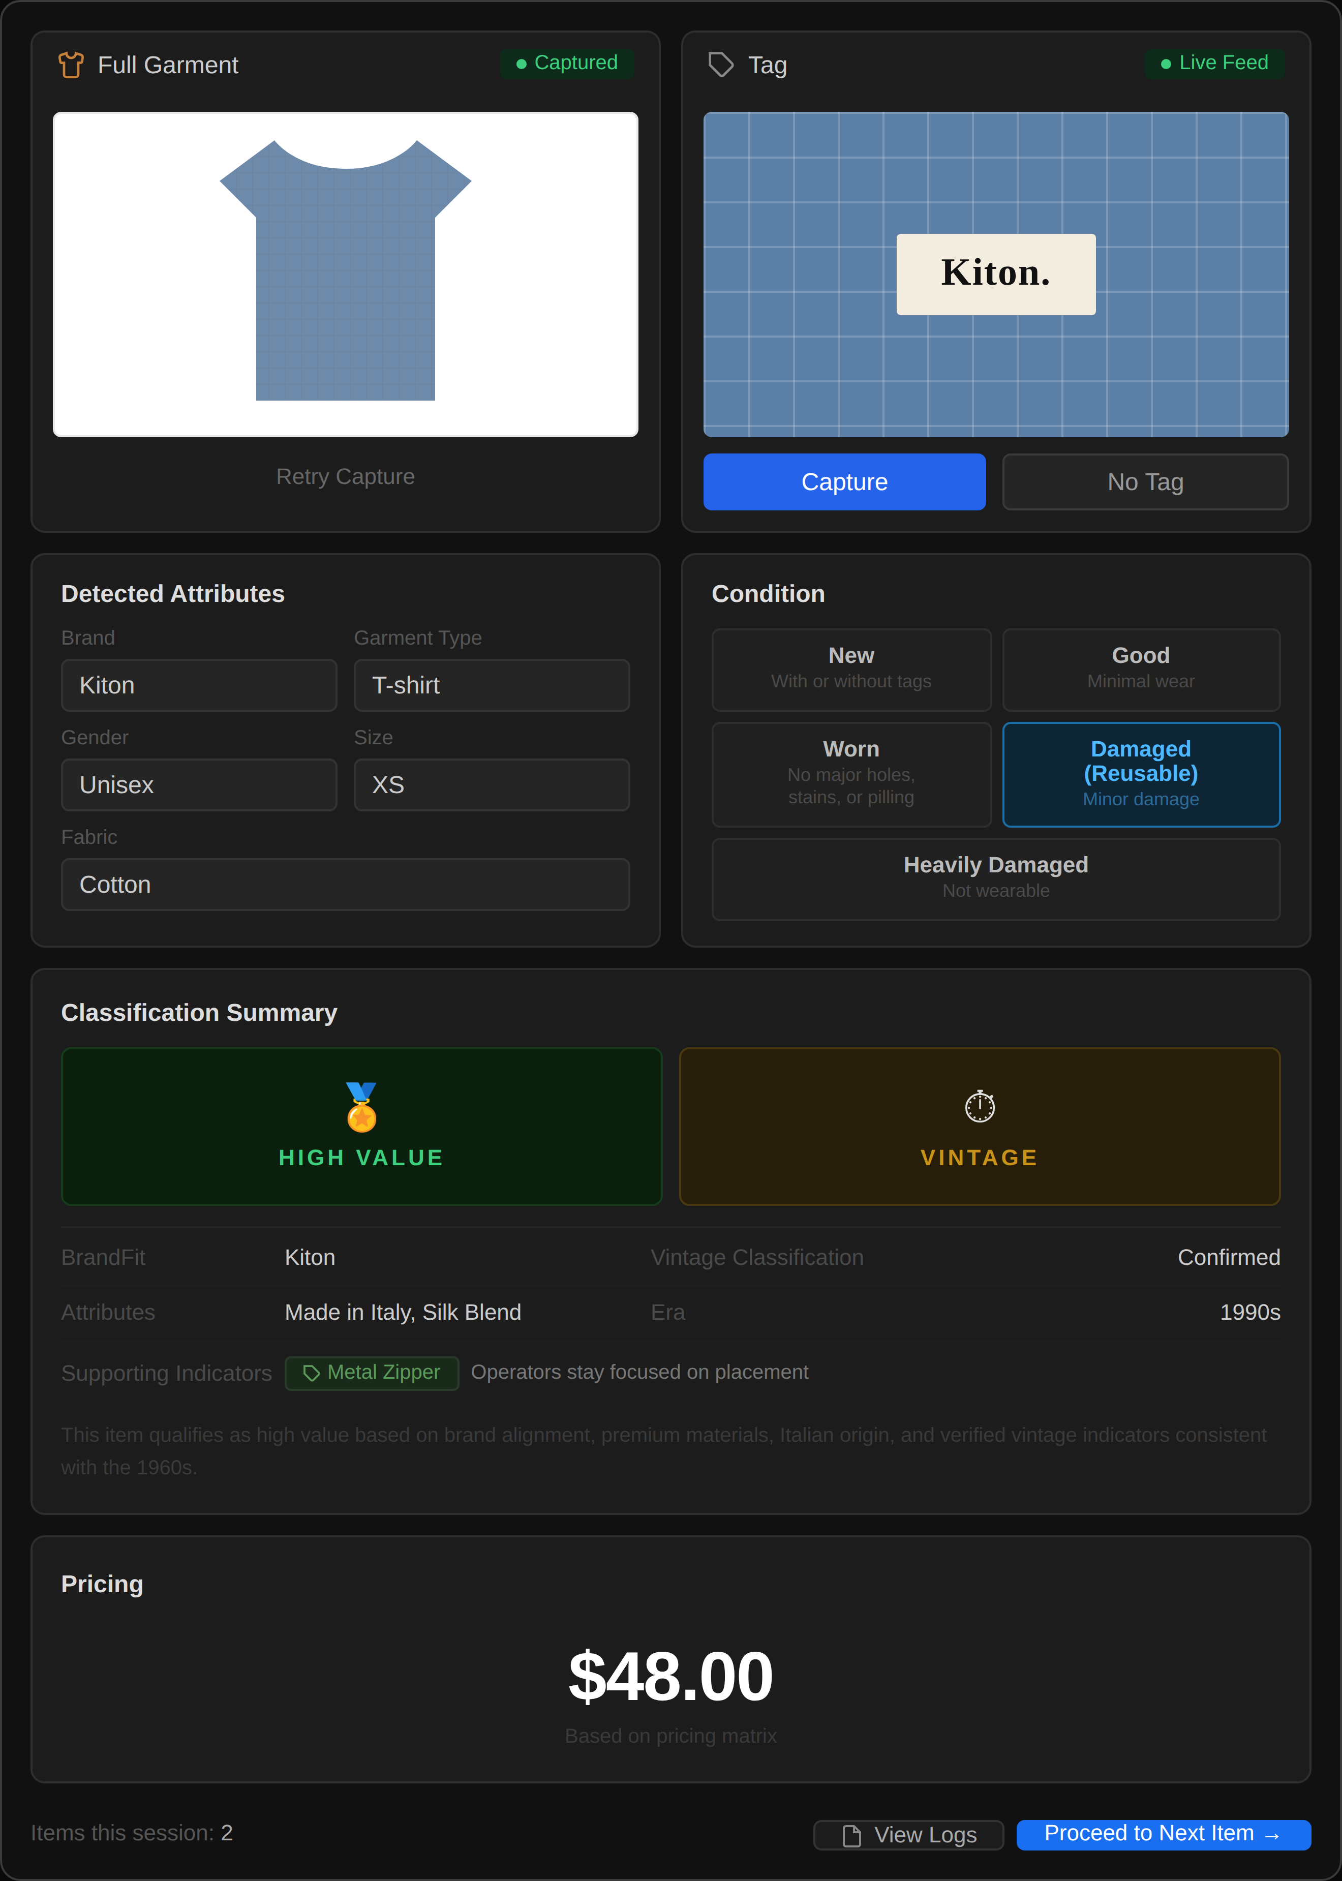
Task: Click the tag icon inside Metal Zipper chip
Action: coord(312,1373)
